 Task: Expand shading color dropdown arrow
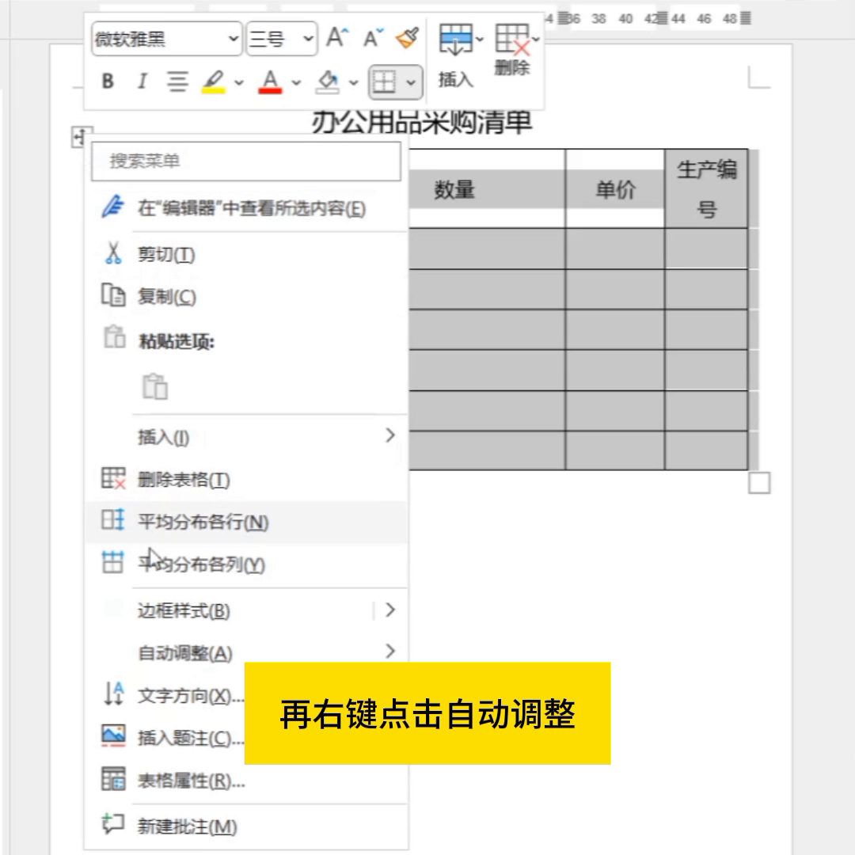pos(354,83)
